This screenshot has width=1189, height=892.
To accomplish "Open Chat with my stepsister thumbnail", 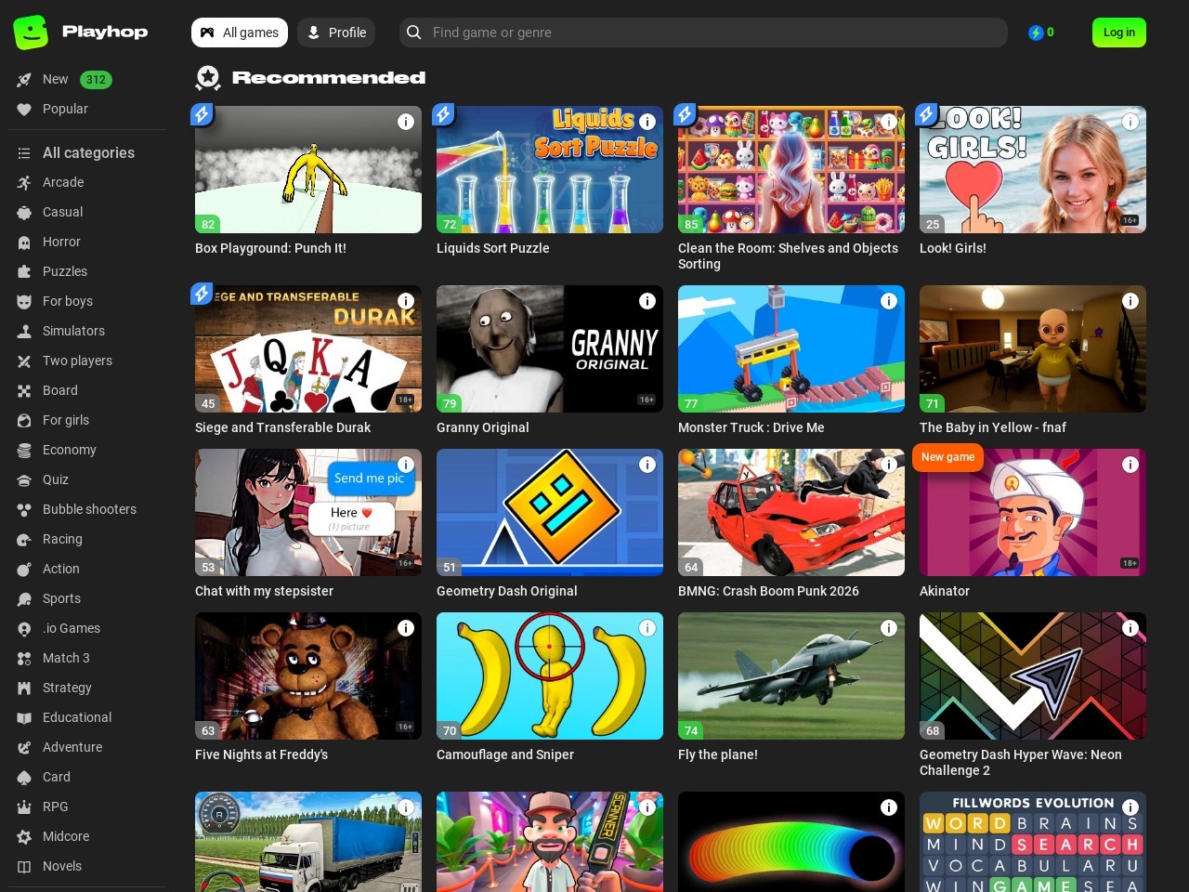I will 308,512.
